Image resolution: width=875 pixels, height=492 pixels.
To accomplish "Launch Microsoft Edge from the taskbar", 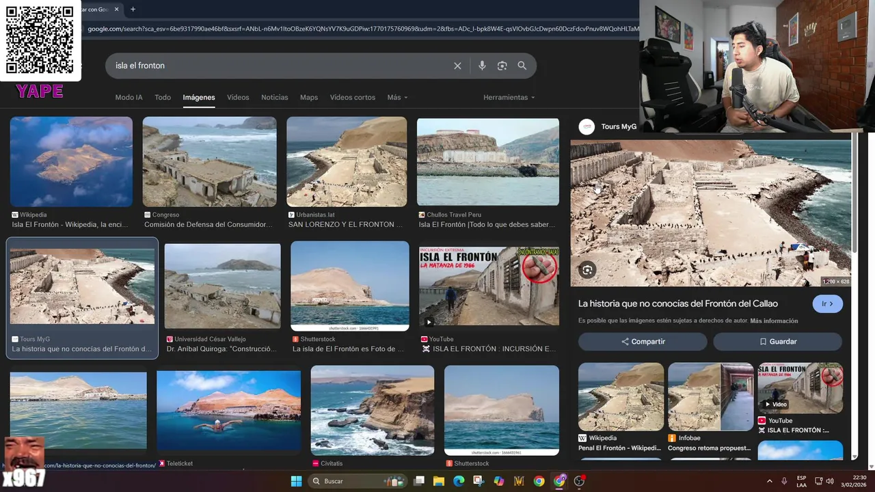I will pyautogui.click(x=459, y=481).
